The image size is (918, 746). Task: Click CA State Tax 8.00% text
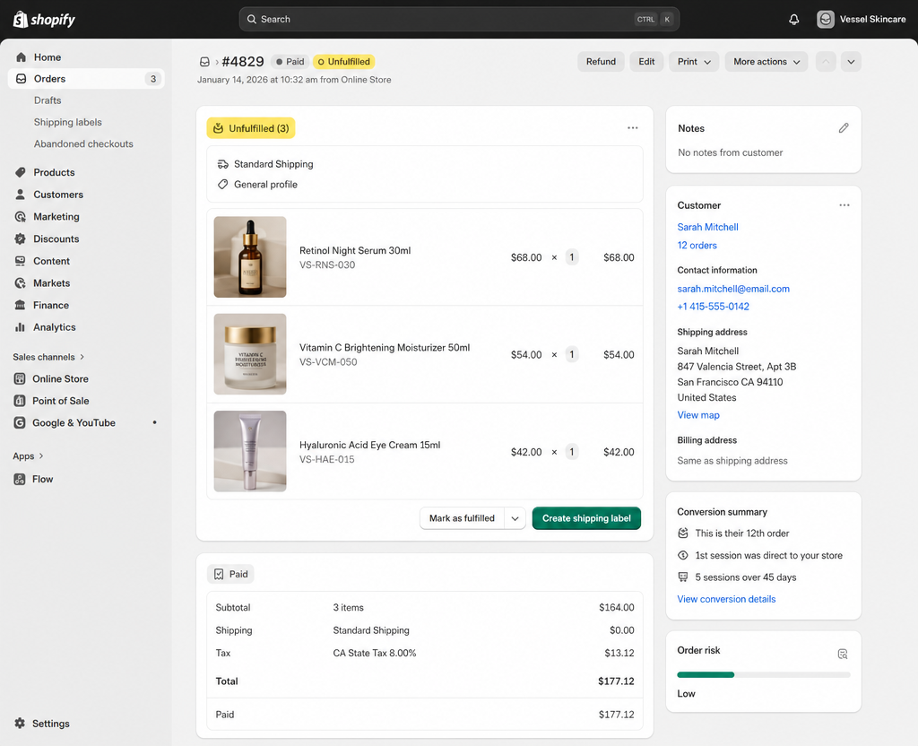click(x=375, y=653)
